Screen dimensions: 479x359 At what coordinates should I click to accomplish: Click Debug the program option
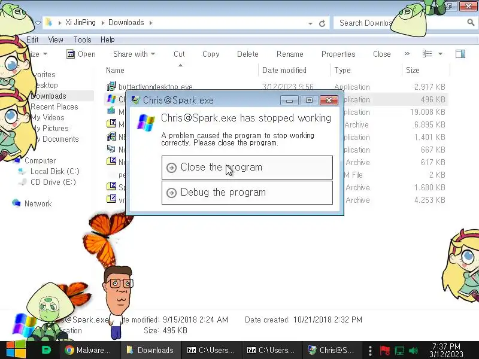tap(247, 192)
